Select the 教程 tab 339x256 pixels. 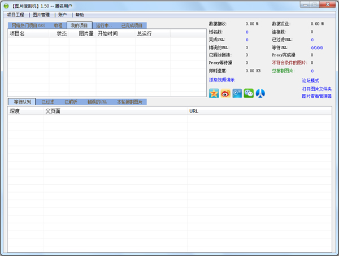pyautogui.click(x=58, y=25)
